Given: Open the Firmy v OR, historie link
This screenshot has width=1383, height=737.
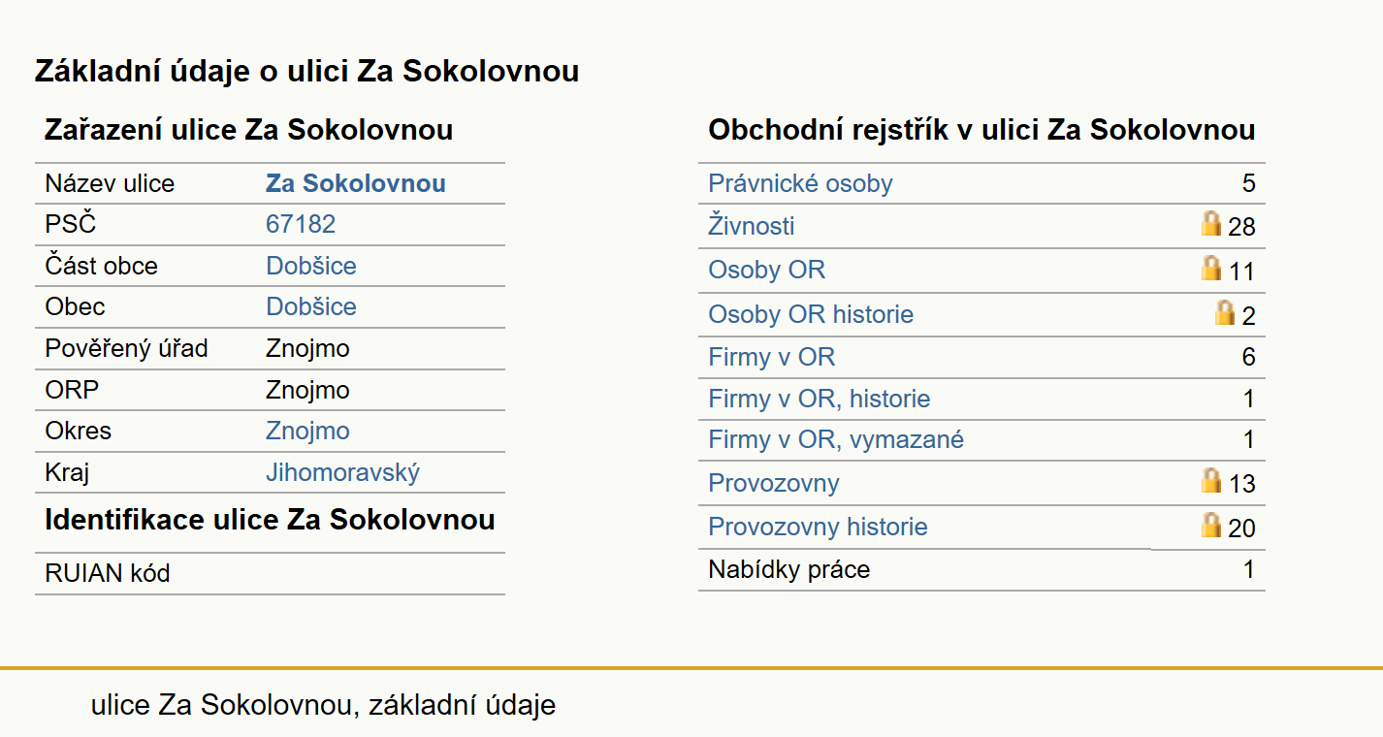Looking at the screenshot, I should [x=820, y=399].
